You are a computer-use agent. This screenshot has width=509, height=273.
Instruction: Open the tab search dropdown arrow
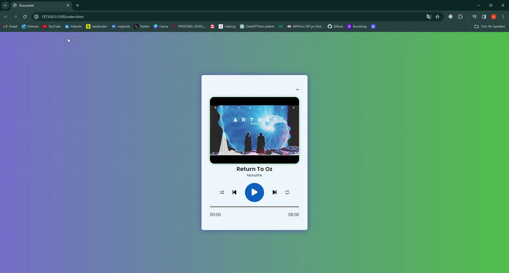coord(5,5)
